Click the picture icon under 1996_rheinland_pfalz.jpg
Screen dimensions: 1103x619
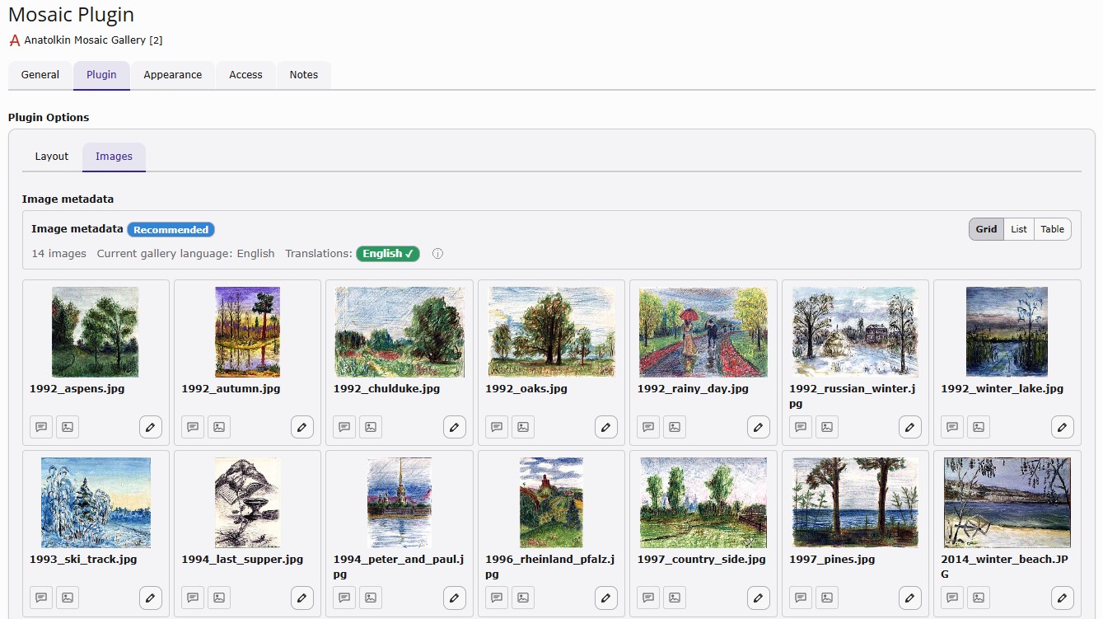(x=523, y=598)
